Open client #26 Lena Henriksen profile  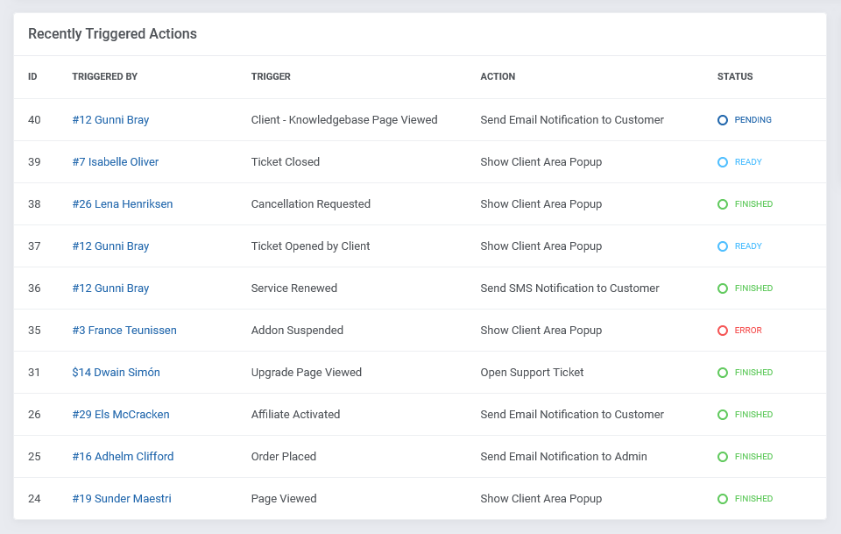(x=123, y=204)
